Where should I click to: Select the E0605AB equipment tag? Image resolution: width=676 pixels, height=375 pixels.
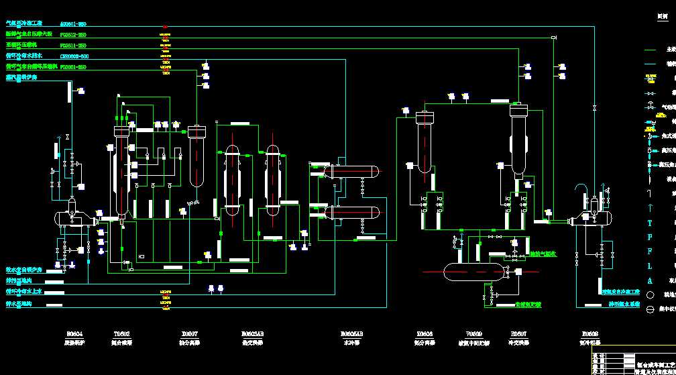click(351, 334)
